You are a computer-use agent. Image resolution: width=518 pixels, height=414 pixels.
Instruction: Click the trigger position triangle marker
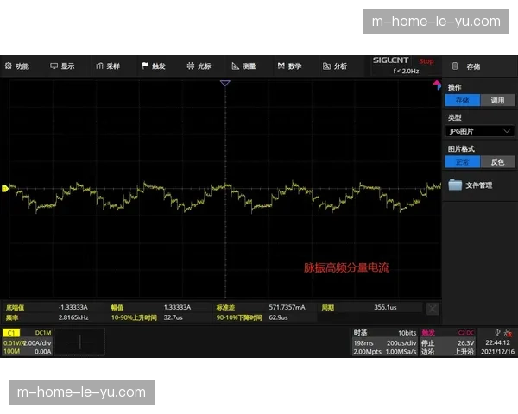(225, 83)
